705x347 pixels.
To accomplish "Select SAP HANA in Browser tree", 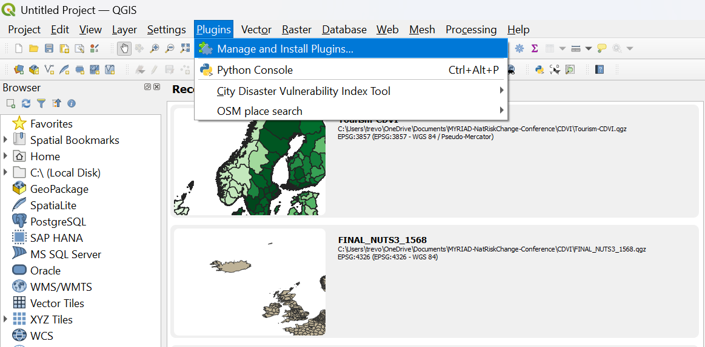I will coord(56,238).
